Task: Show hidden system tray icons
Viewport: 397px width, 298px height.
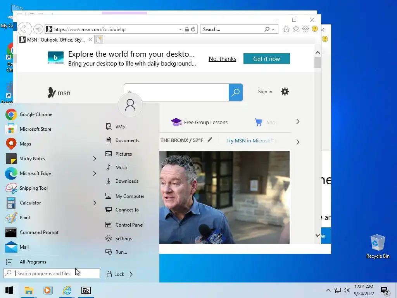Action: tap(328, 290)
